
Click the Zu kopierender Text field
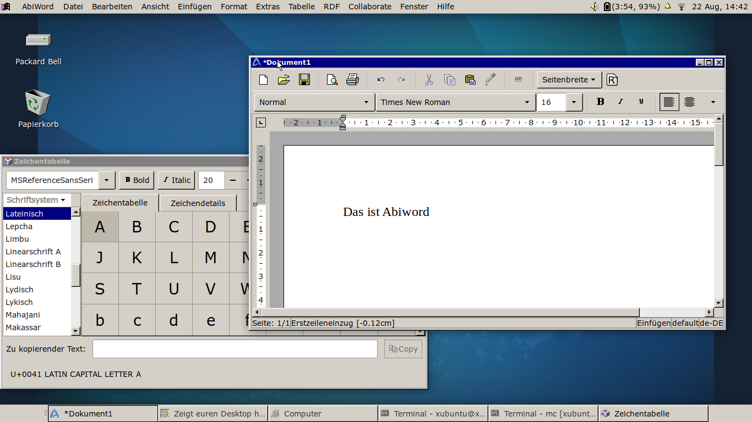click(235, 349)
